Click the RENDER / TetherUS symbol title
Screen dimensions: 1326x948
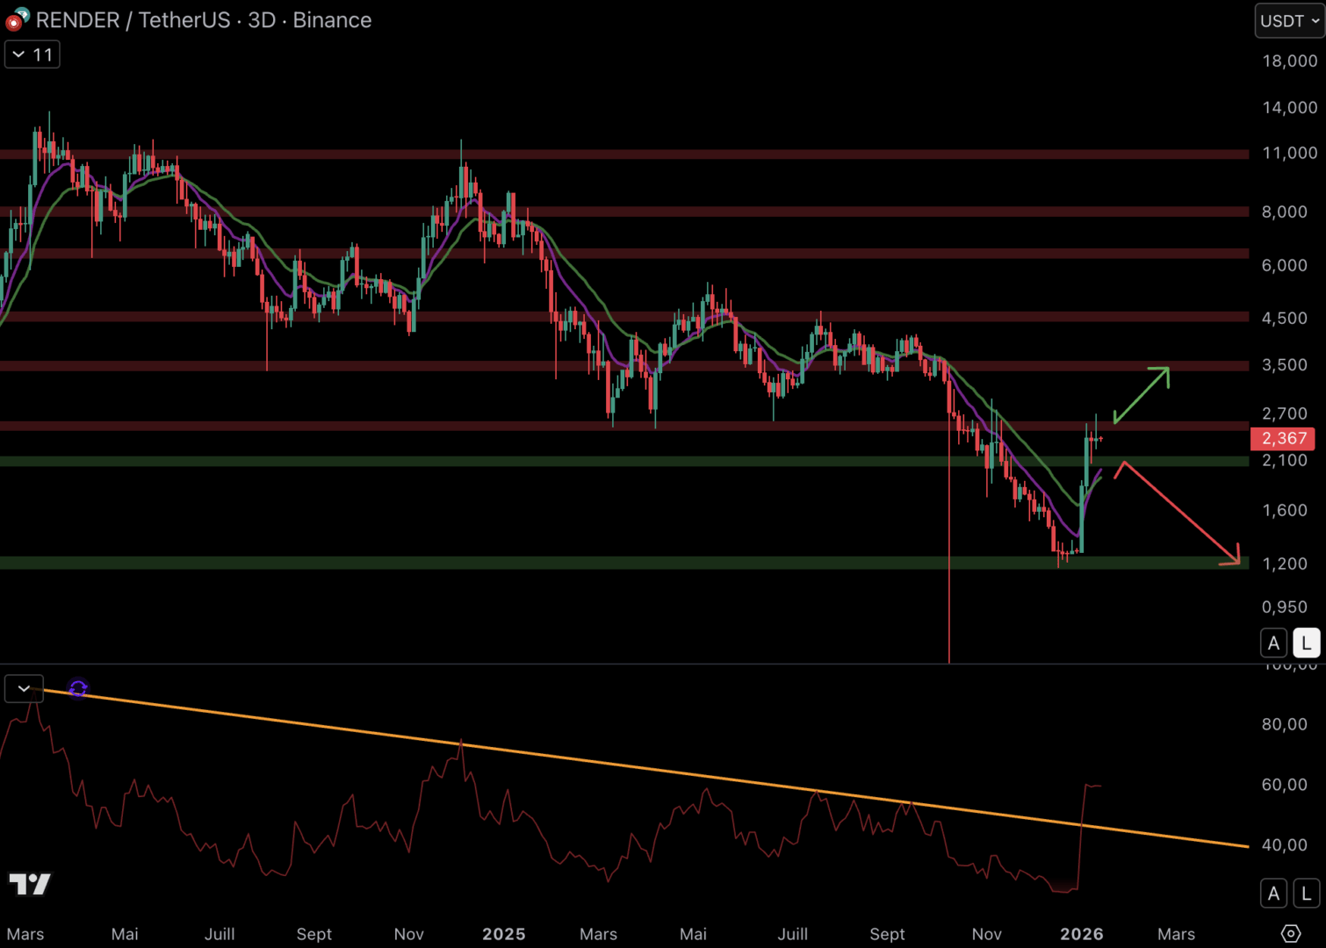coord(132,20)
